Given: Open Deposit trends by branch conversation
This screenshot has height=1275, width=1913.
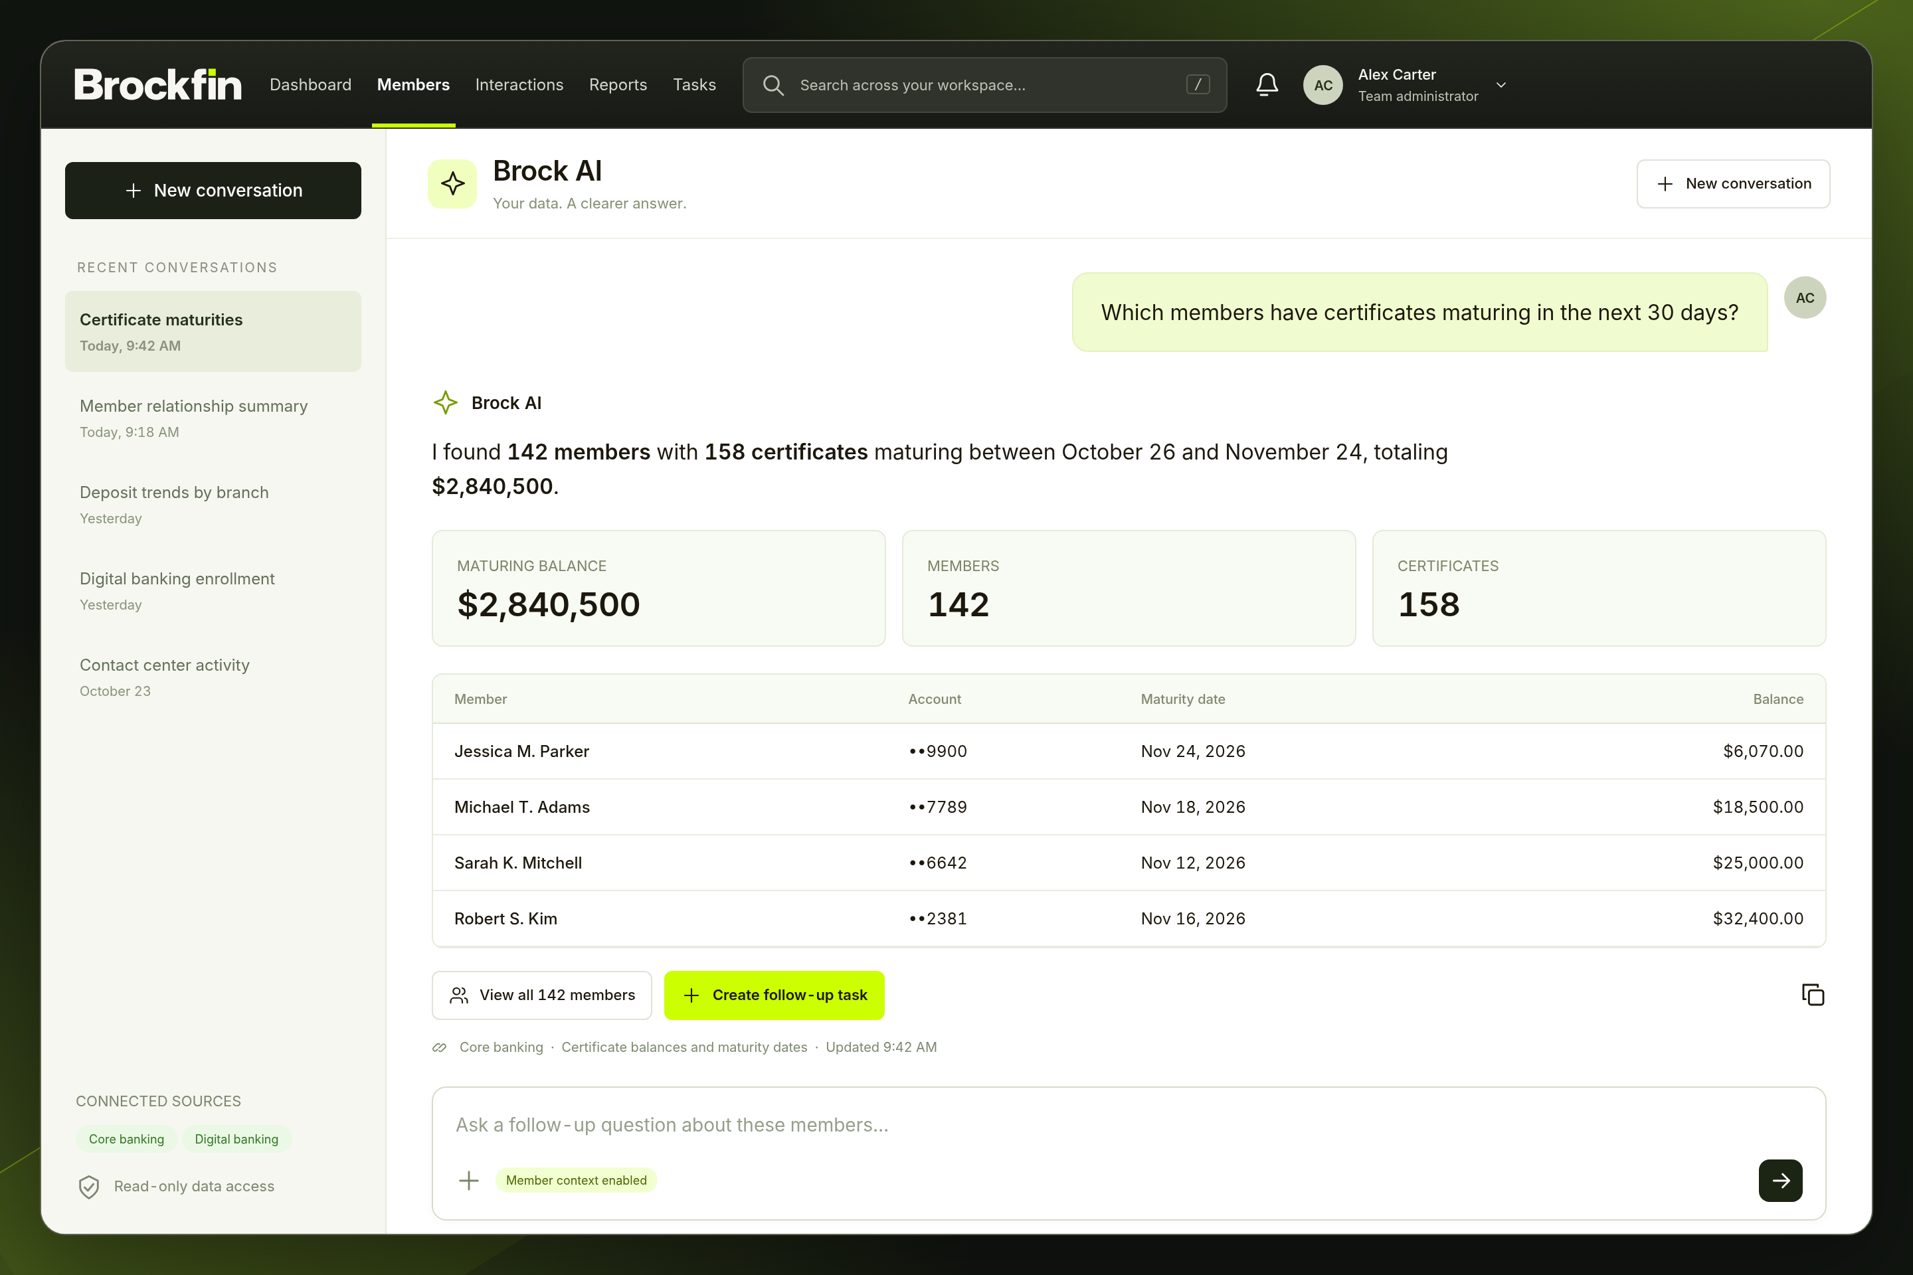Looking at the screenshot, I should pyautogui.click(x=213, y=504).
